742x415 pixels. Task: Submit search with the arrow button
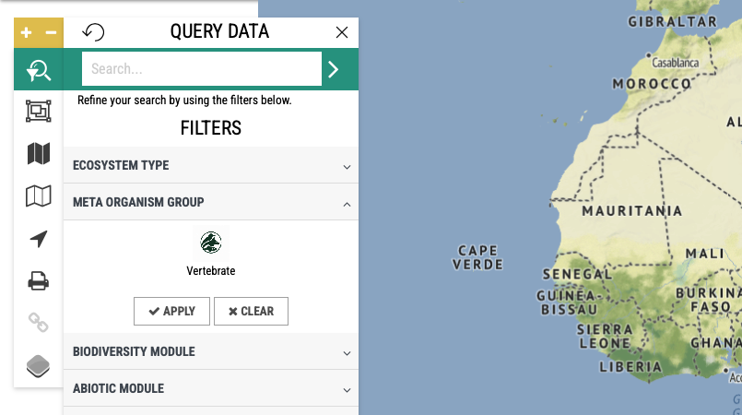pos(334,69)
